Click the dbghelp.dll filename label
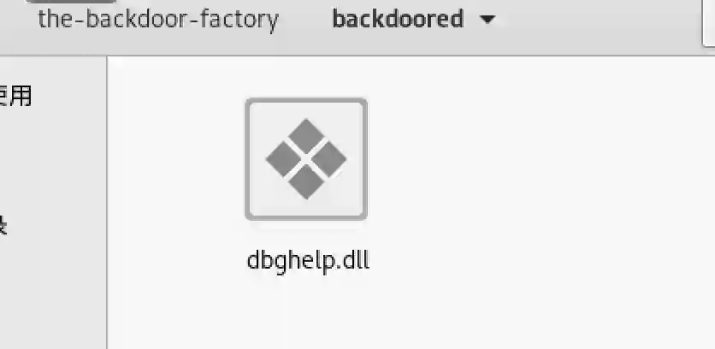 pos(308,261)
